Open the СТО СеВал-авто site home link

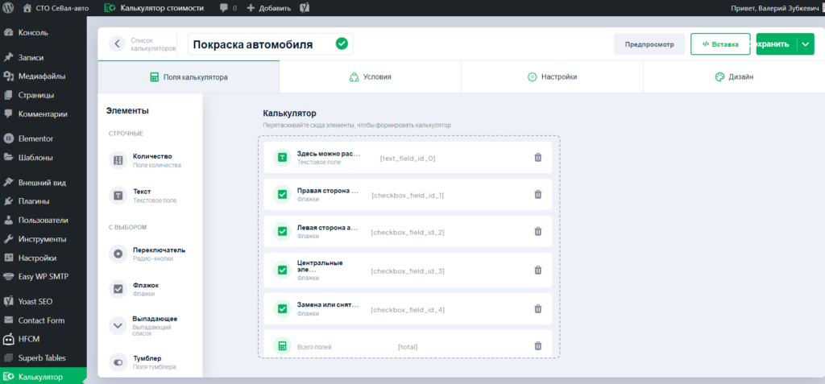pyautogui.click(x=56, y=8)
